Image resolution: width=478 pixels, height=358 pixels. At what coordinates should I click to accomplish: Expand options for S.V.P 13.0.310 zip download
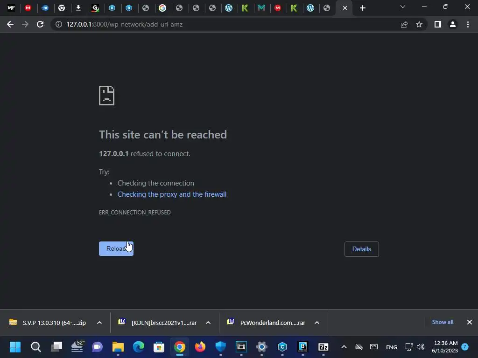click(x=99, y=323)
